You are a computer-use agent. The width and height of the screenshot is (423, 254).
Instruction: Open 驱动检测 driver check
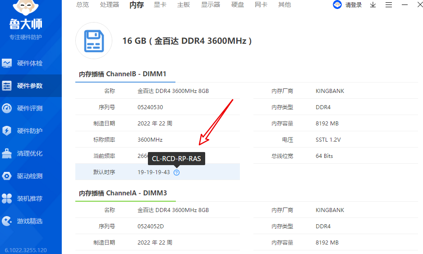(x=30, y=176)
